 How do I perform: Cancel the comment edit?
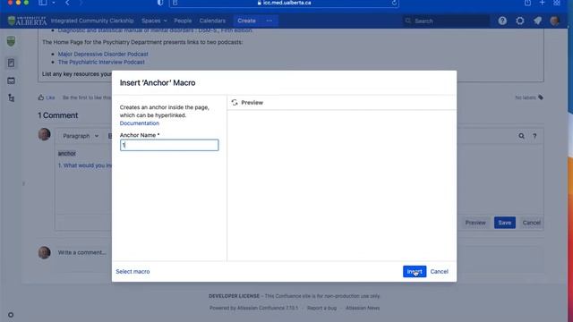pyautogui.click(x=531, y=223)
